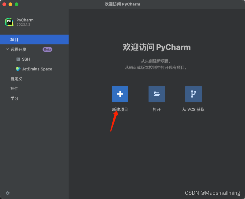This screenshot has height=199, width=245.
Task: Maximize window with green button
Action: pos(17,4)
